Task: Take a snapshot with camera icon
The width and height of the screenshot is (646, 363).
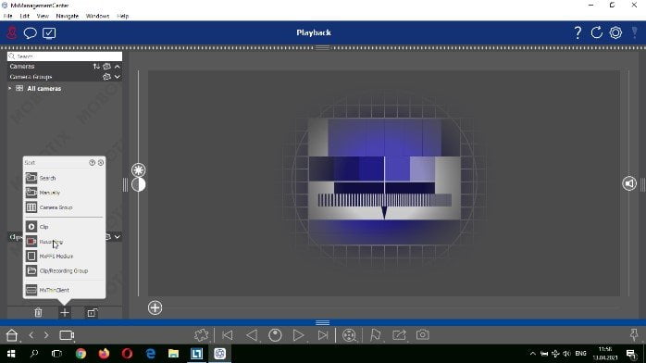Action: click(422, 334)
